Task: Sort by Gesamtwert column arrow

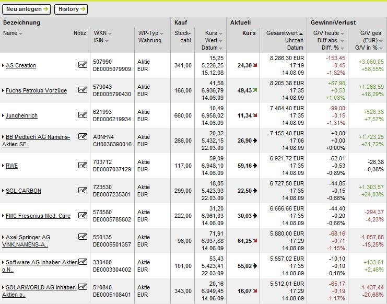Action: (x=301, y=34)
